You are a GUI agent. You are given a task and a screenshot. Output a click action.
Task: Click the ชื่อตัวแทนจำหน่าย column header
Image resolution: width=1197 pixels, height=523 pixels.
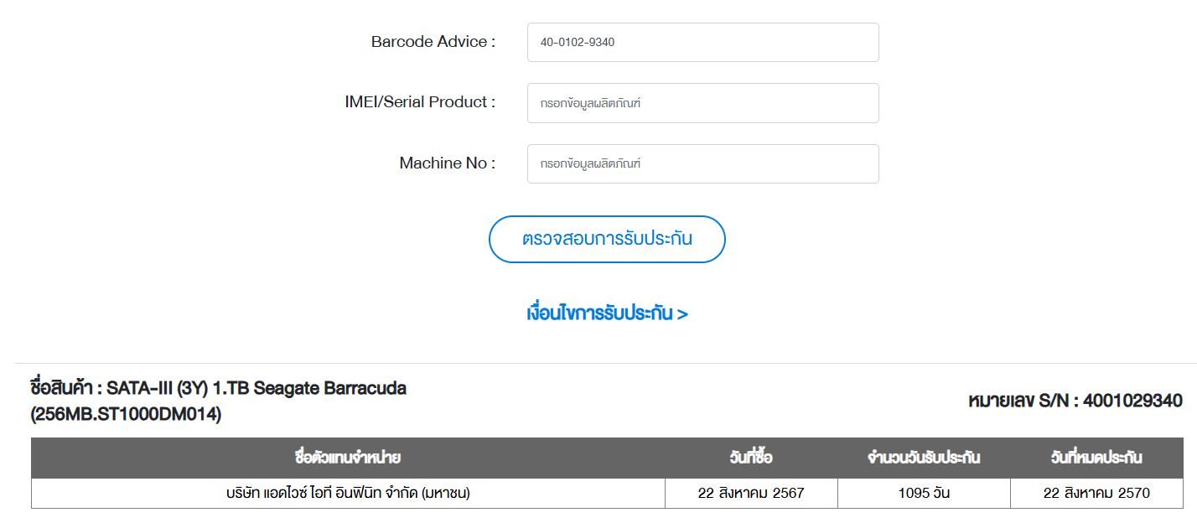coord(348,458)
